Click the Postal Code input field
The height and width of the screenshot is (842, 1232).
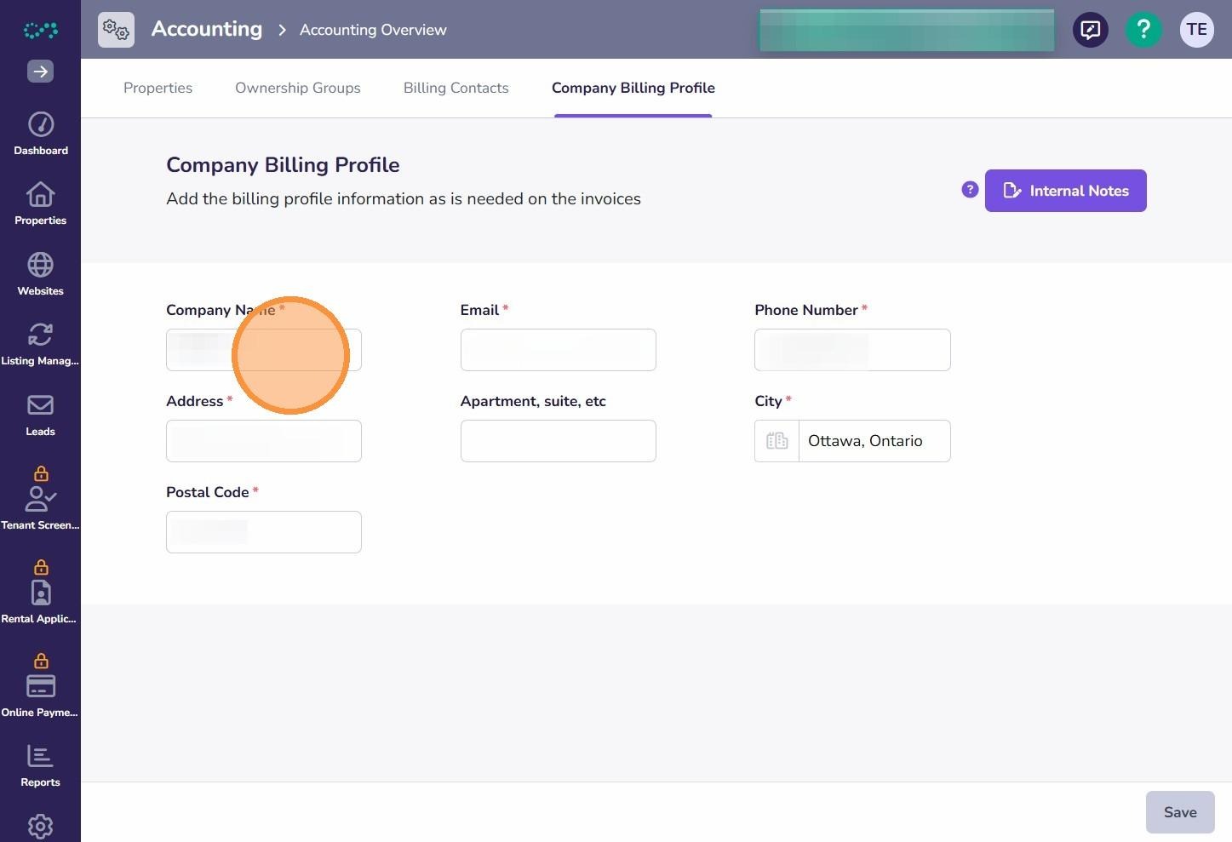264,532
